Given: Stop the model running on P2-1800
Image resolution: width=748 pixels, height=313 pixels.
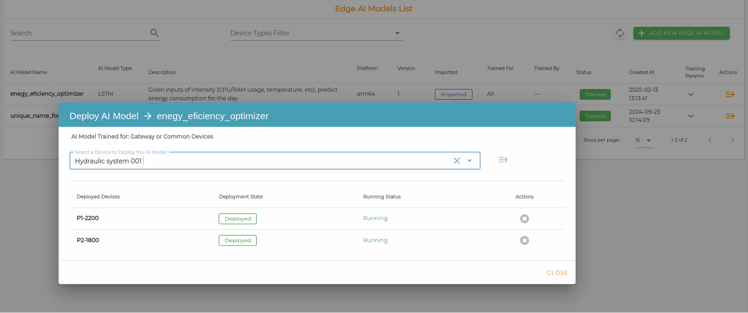Looking at the screenshot, I should [524, 240].
